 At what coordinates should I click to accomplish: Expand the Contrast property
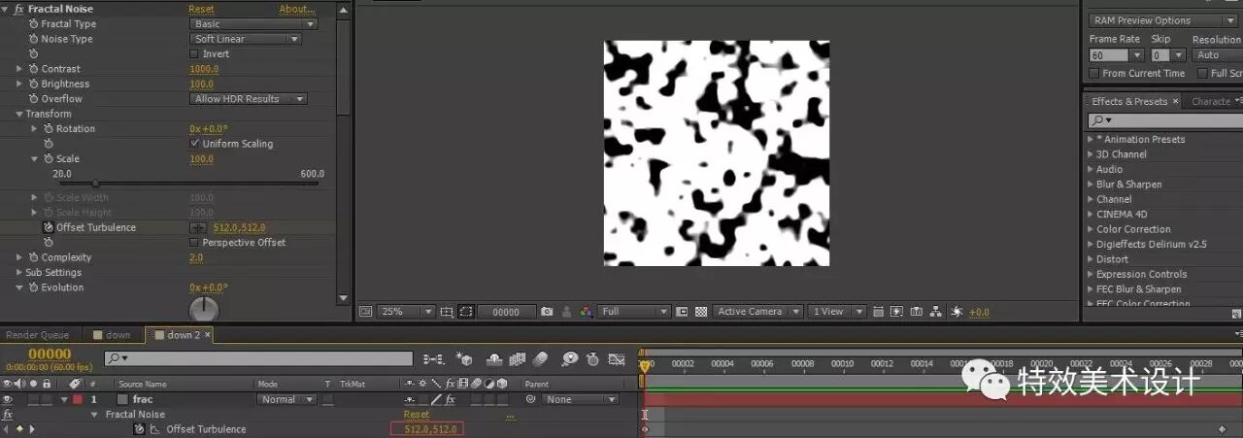[18, 69]
